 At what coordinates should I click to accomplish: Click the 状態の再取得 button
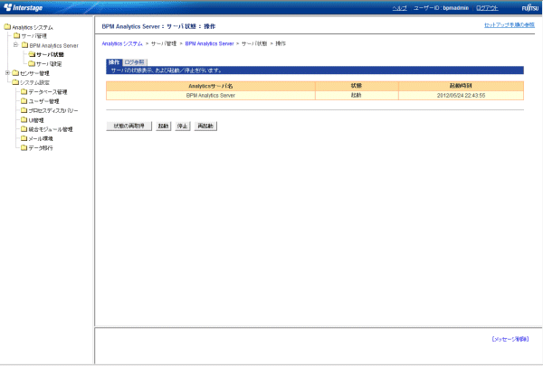pyautogui.click(x=129, y=126)
